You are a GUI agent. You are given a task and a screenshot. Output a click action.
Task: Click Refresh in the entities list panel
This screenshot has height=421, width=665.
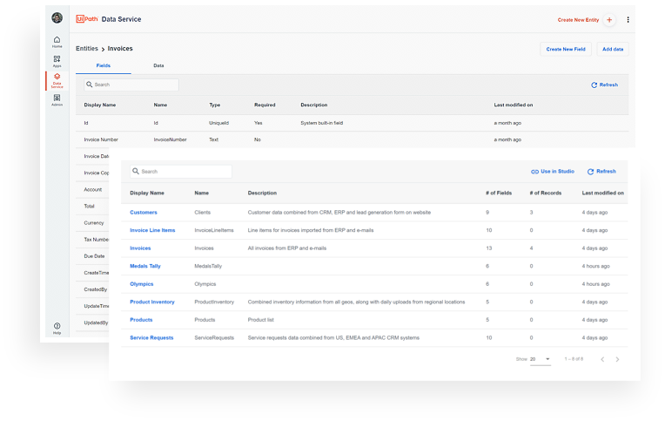pyautogui.click(x=601, y=172)
